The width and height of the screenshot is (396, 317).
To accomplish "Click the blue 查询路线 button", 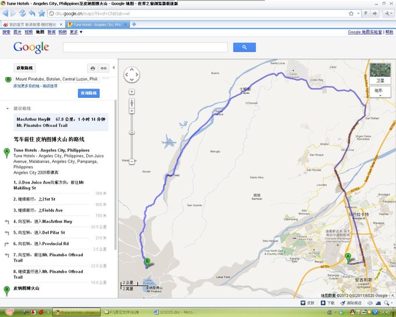I will coord(89,93).
